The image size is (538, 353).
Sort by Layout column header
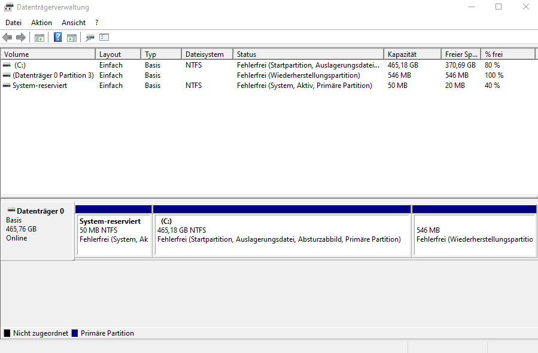118,54
